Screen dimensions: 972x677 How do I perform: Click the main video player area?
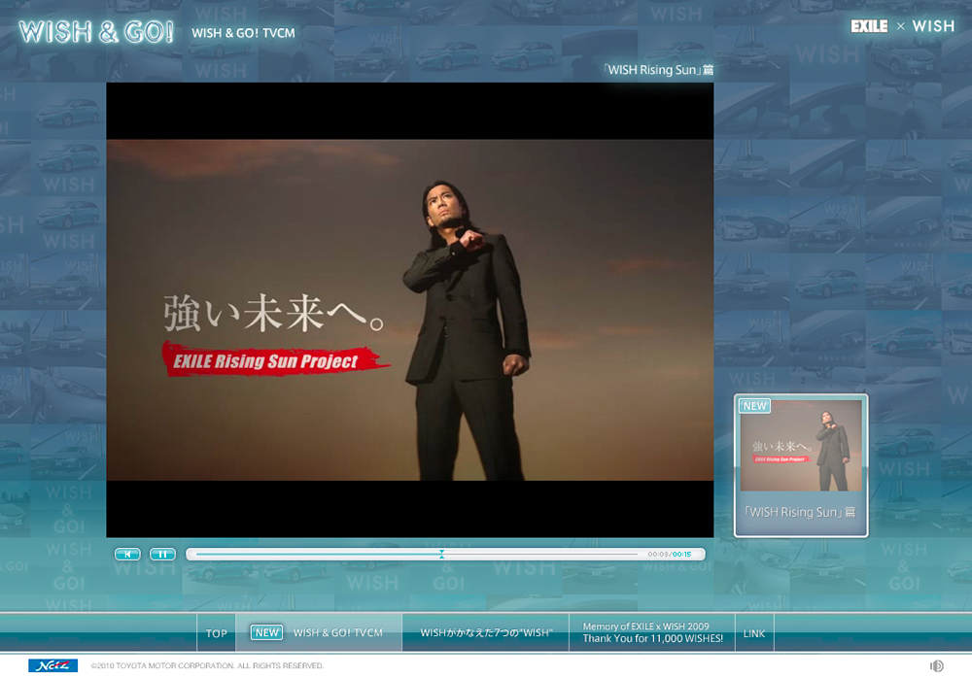410,310
